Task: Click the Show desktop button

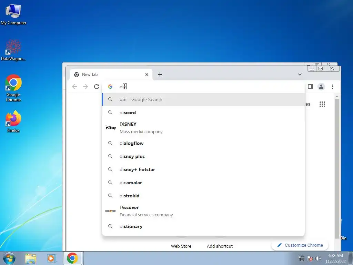Action: pos(351,258)
